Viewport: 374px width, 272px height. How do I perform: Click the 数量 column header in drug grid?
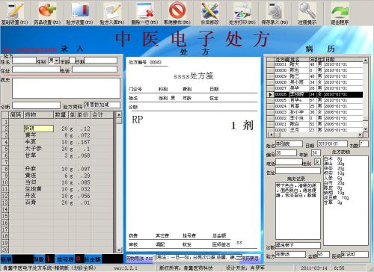[x=61, y=115]
